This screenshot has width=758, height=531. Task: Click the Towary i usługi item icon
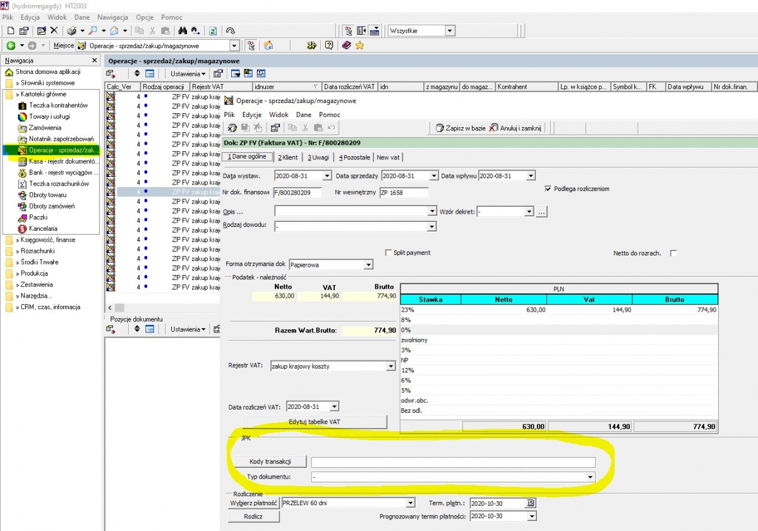(22, 117)
